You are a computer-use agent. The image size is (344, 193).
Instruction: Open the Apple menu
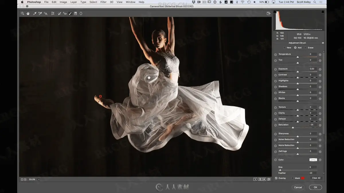point(22,2)
